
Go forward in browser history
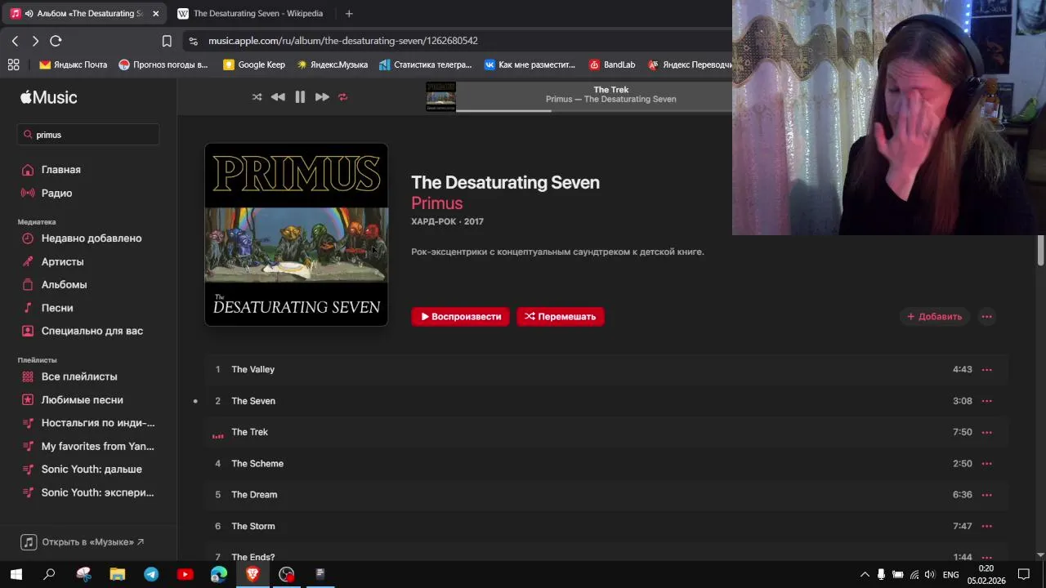point(35,41)
